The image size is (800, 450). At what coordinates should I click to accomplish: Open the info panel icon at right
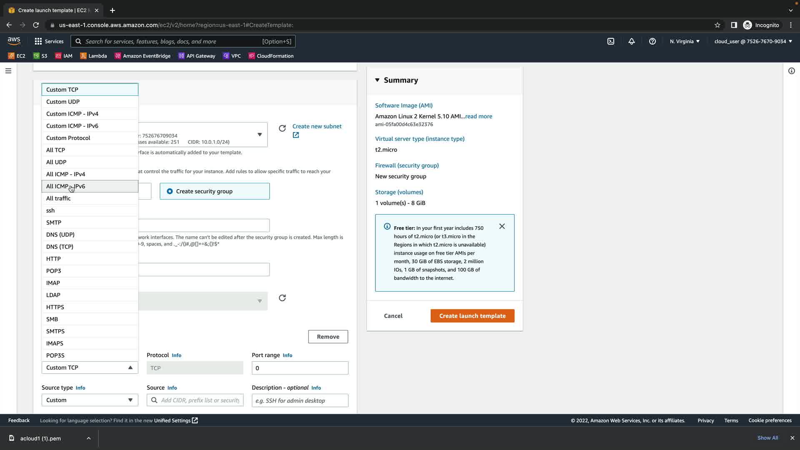pyautogui.click(x=791, y=71)
